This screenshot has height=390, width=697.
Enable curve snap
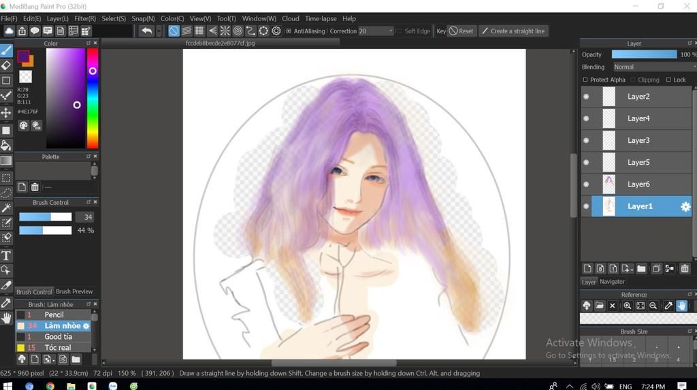(250, 31)
